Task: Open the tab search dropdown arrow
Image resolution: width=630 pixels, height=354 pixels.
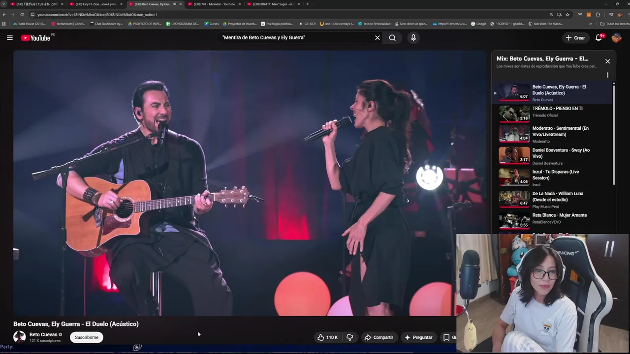Action: coord(4,4)
